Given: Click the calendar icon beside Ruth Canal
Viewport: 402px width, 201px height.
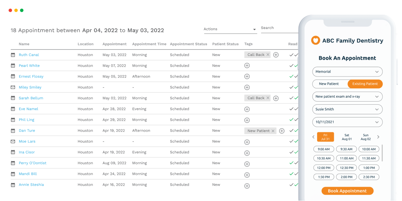Looking at the screenshot, I should coord(13,55).
